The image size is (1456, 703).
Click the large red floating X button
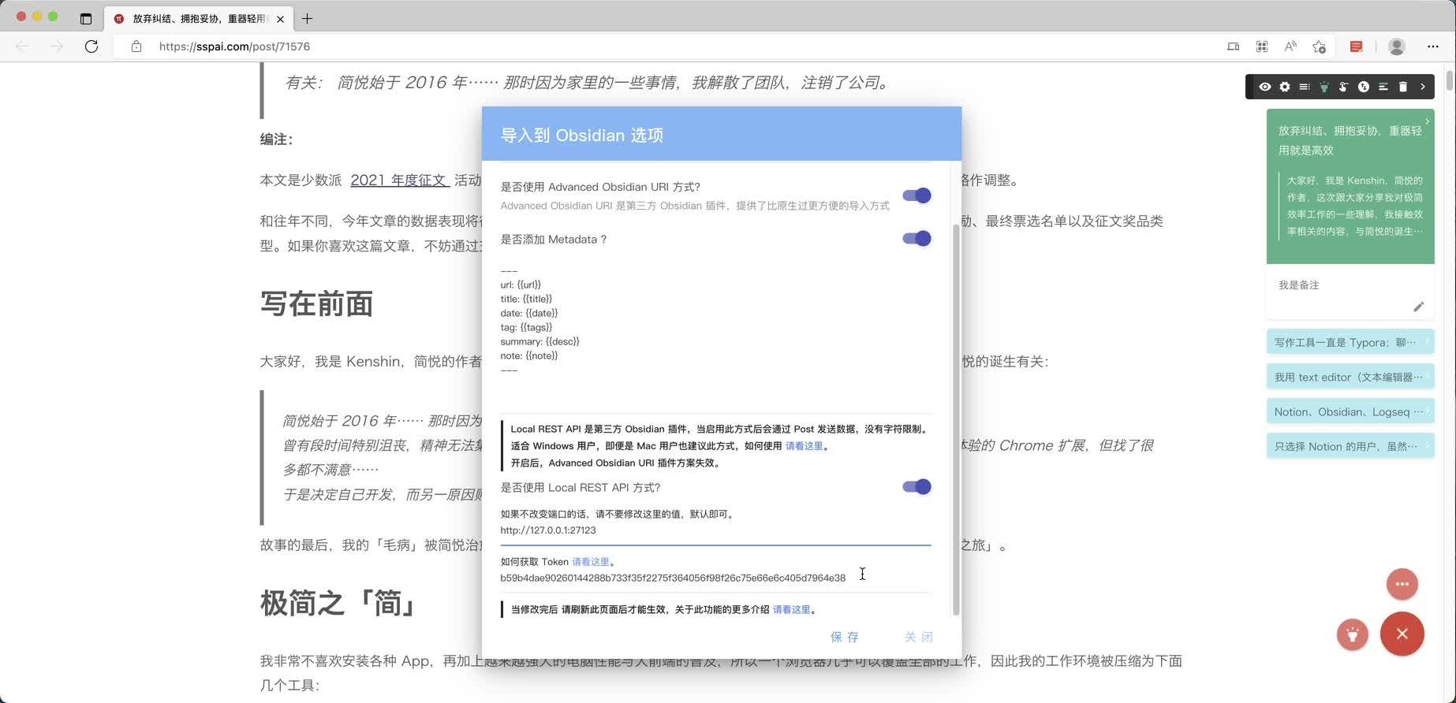click(x=1402, y=634)
